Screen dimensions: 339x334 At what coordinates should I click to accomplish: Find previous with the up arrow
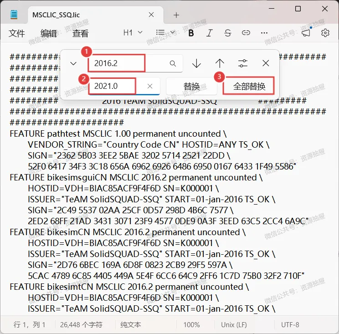(220, 63)
